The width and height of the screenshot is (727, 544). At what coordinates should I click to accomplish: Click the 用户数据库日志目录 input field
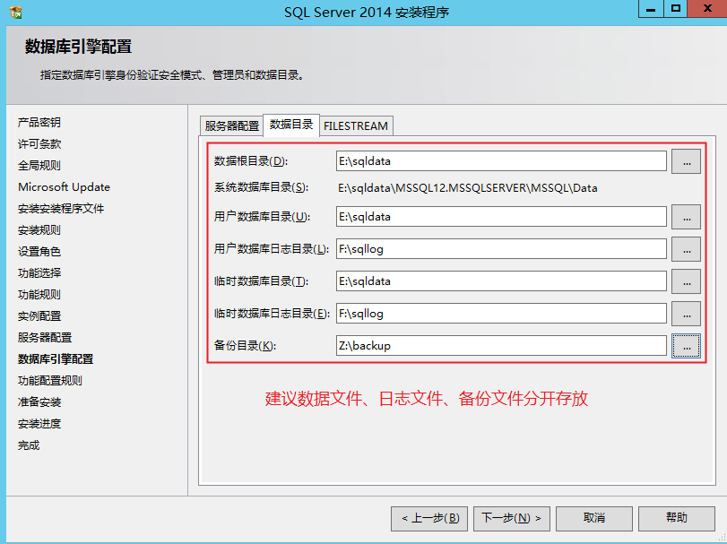pyautogui.click(x=501, y=249)
